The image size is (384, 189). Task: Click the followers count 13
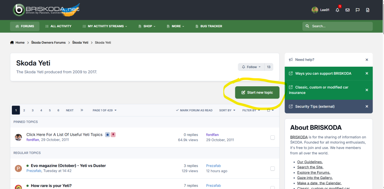coord(269,67)
